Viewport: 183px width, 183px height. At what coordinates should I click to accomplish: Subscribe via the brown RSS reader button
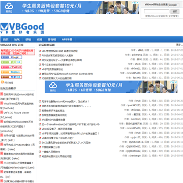coord(11,77)
